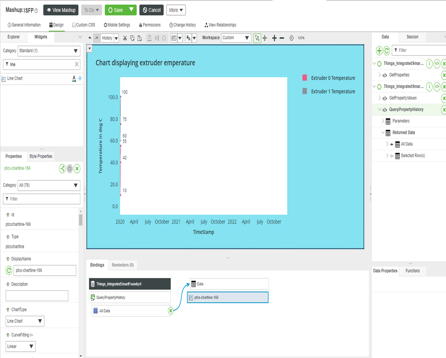Activate the selection arrow tool
This screenshot has width=446, height=358.
(x=256, y=38)
